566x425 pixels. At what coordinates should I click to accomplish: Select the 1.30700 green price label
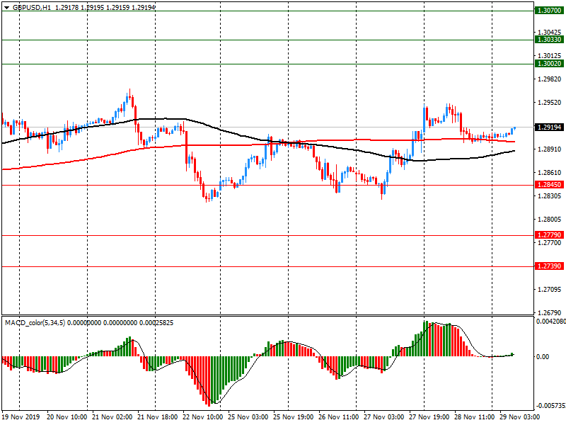point(548,11)
